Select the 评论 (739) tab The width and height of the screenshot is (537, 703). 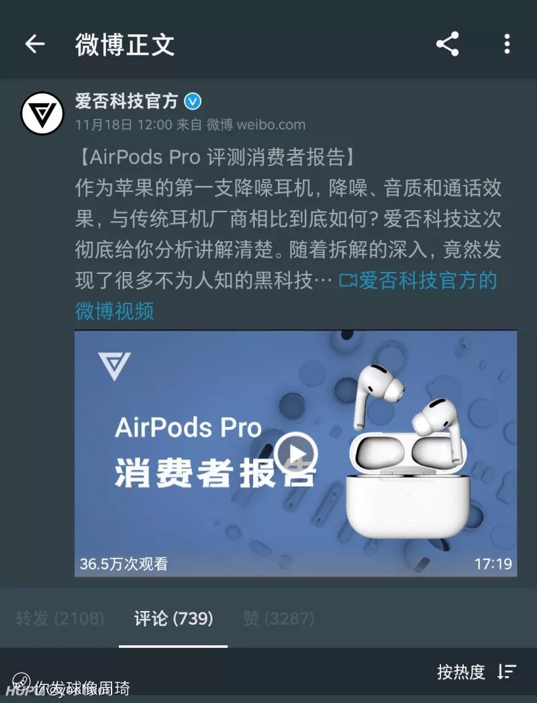[173, 618]
